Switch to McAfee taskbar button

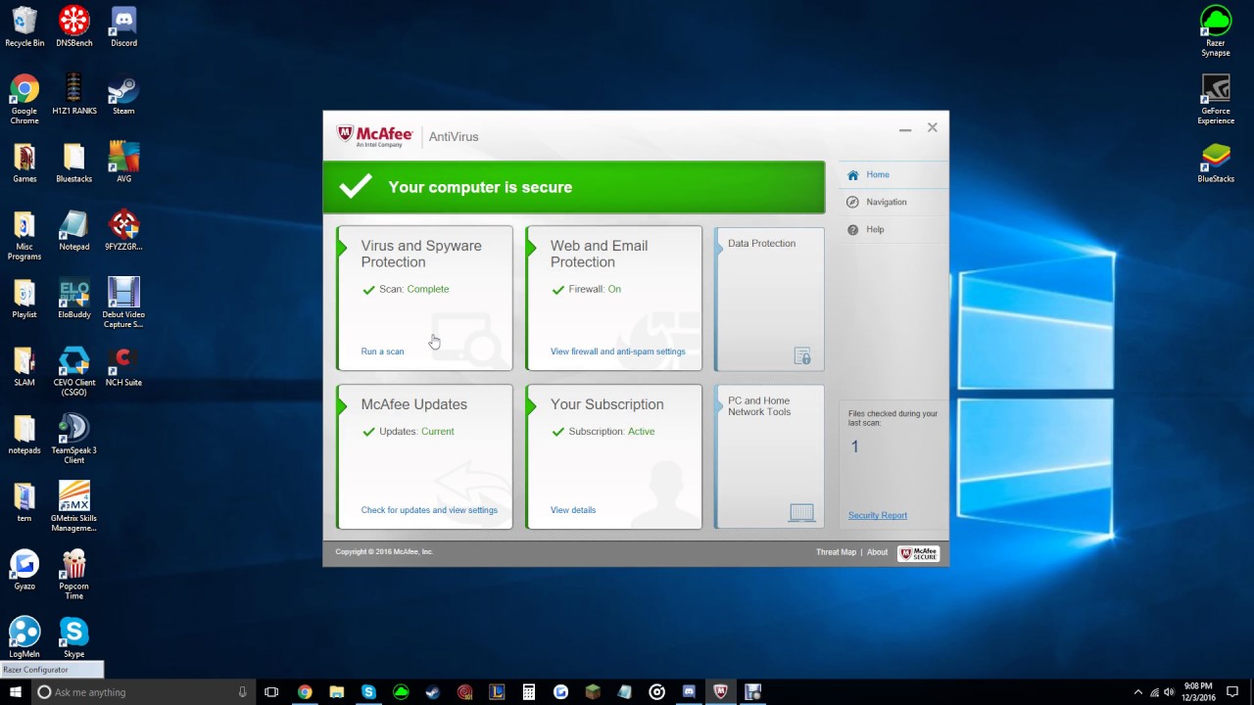pyautogui.click(x=721, y=692)
